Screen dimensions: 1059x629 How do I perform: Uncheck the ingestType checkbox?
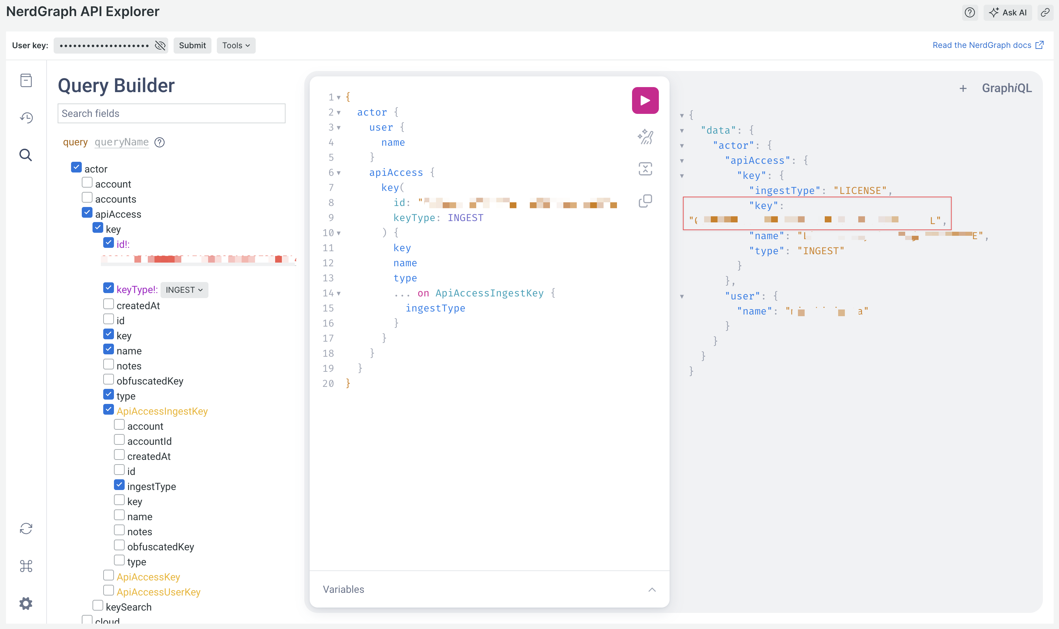[x=119, y=485]
